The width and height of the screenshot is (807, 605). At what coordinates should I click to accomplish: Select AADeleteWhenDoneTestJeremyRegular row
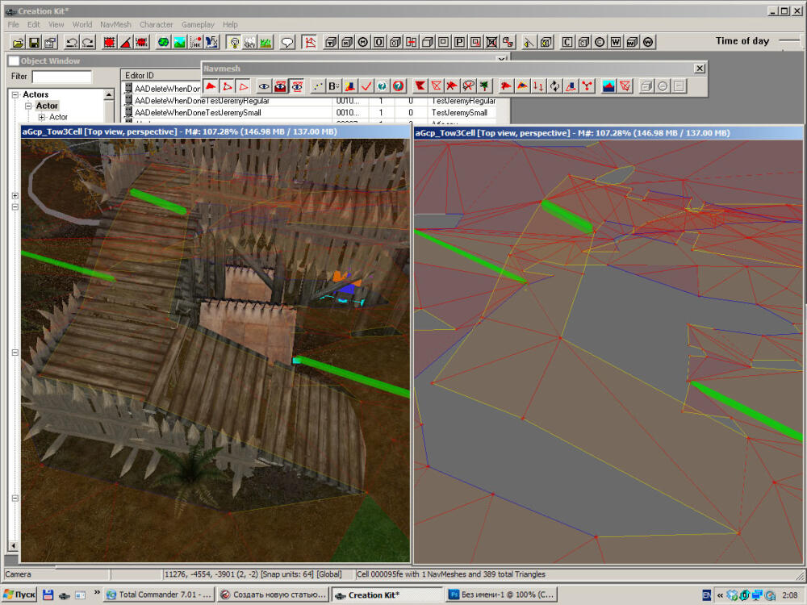point(309,101)
